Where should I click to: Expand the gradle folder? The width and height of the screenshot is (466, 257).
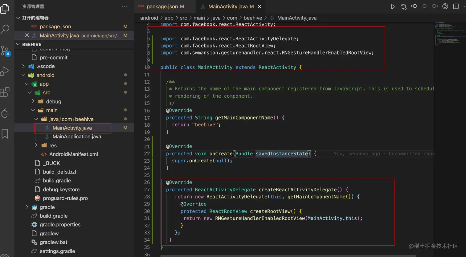(x=27, y=207)
